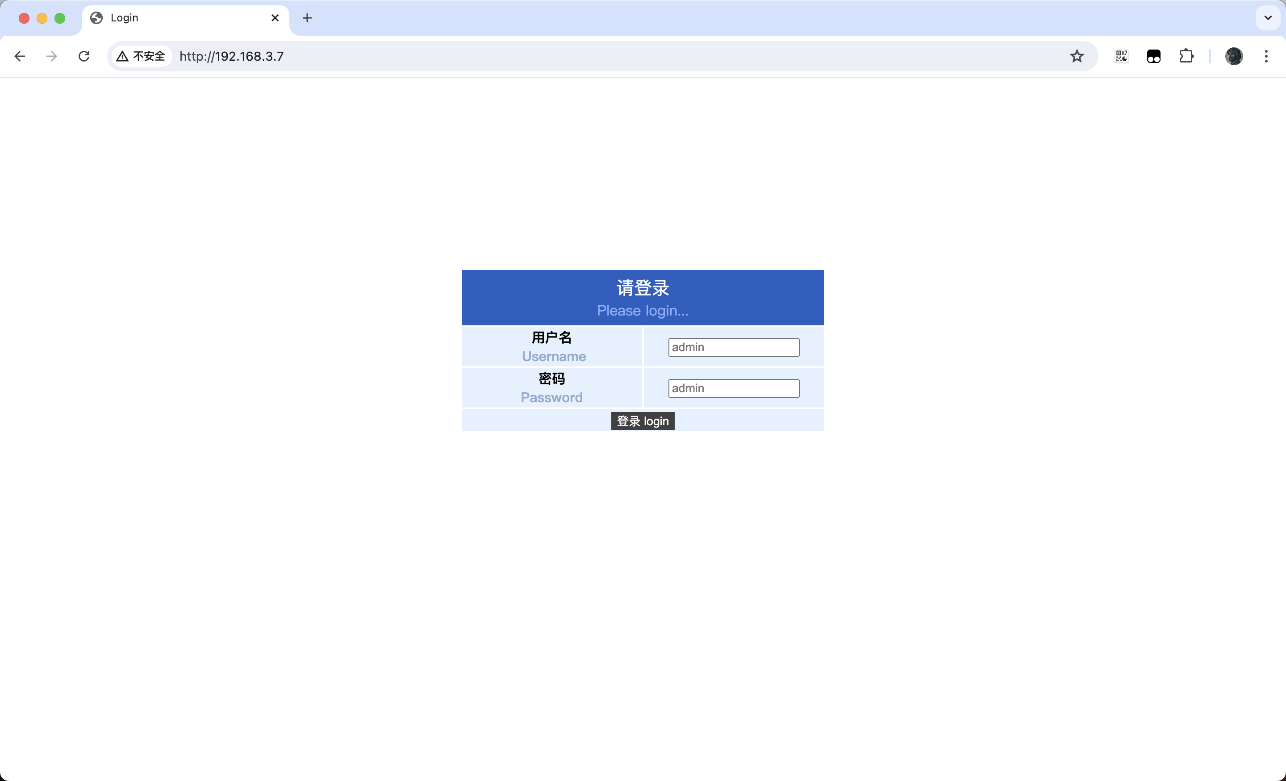Close the Login tab
Viewport: 1286px width, 781px height.
point(275,18)
